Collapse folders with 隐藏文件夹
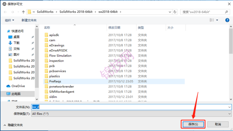The width and height of the screenshot is (233, 131). click(x=13, y=125)
